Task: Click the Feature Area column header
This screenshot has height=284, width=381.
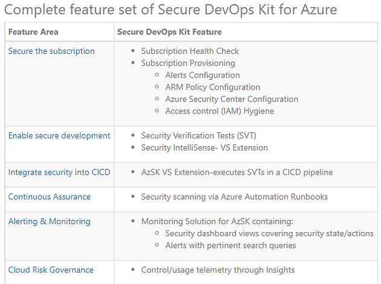Action: (x=33, y=32)
